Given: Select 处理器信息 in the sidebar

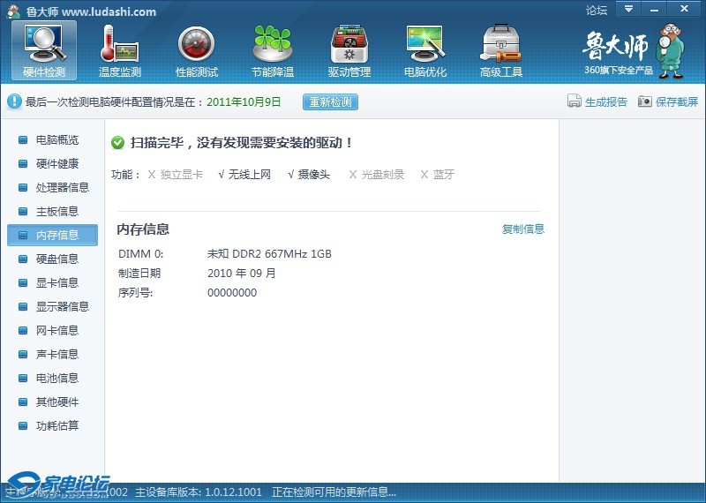Looking at the screenshot, I should click(x=62, y=188).
